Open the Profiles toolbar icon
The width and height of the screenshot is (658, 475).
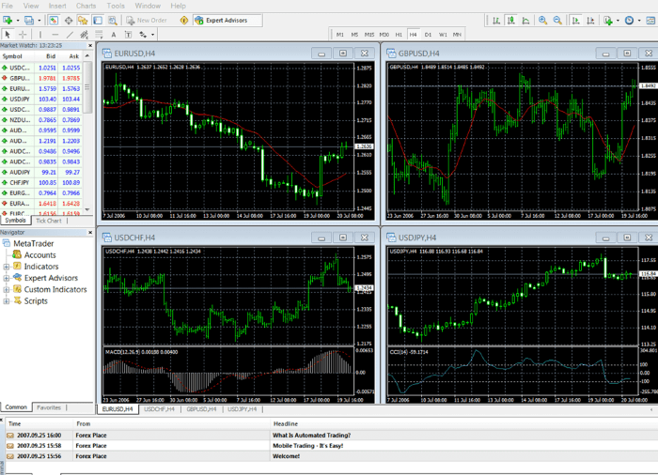click(x=29, y=20)
